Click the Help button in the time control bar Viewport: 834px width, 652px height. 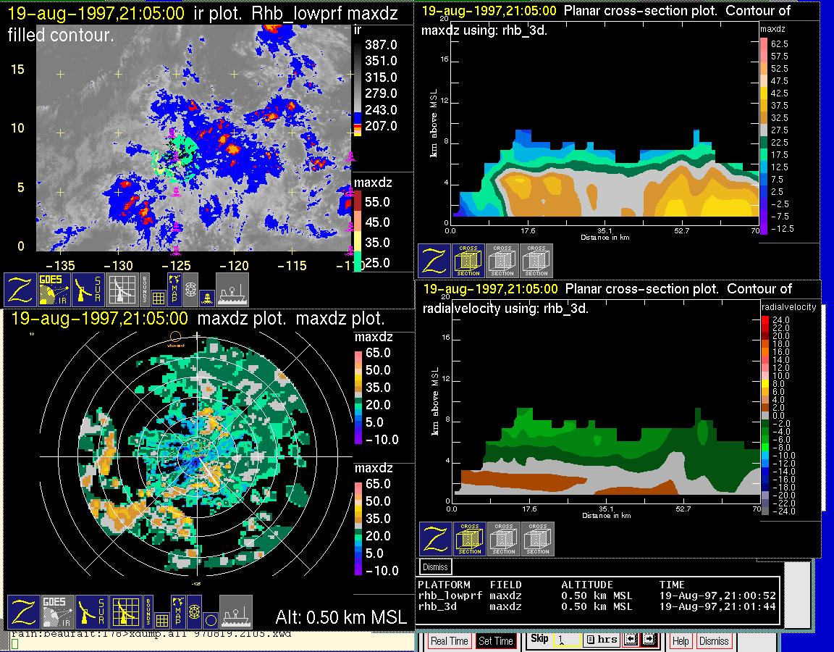(681, 641)
